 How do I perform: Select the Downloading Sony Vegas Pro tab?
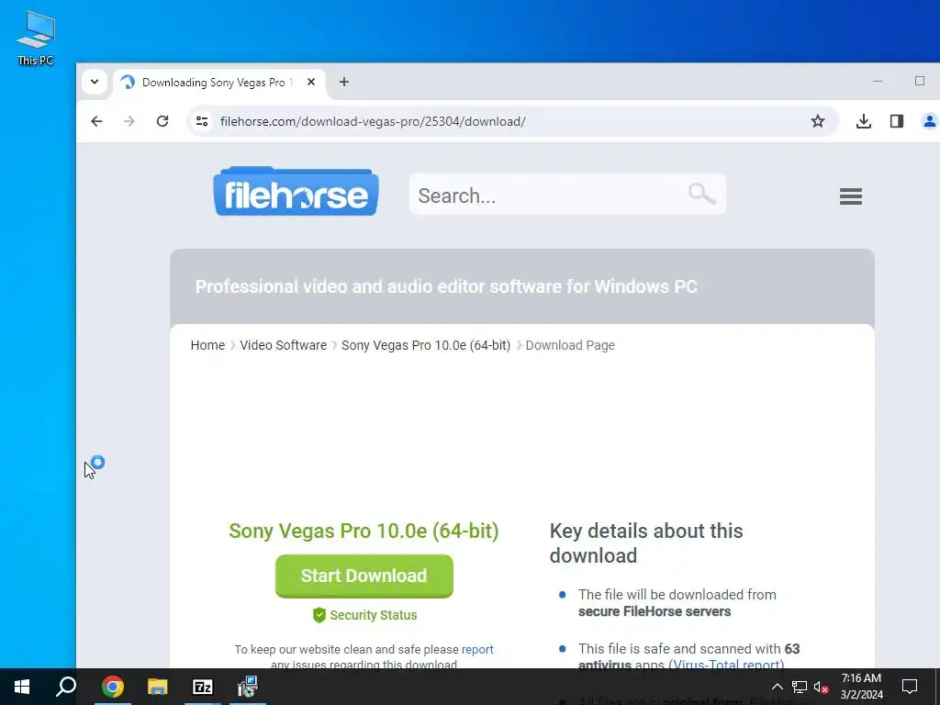click(x=218, y=82)
